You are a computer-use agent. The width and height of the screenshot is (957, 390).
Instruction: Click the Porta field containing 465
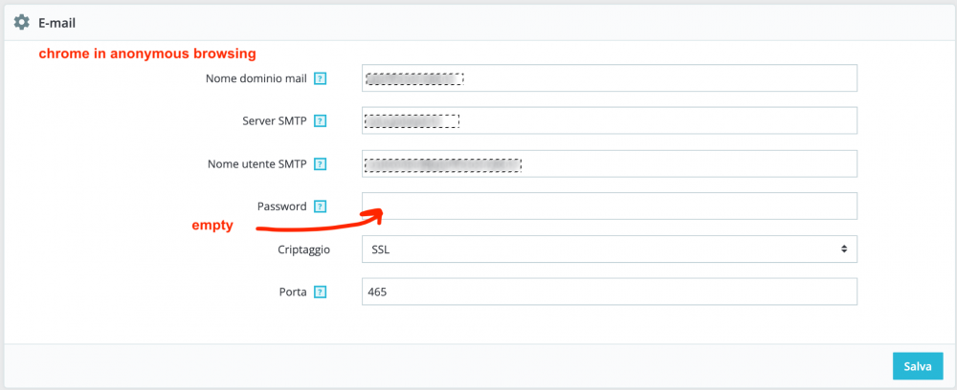click(x=609, y=292)
